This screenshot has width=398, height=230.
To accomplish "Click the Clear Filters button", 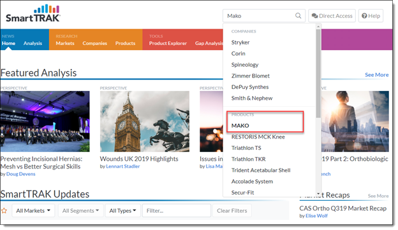I will pos(232,210).
